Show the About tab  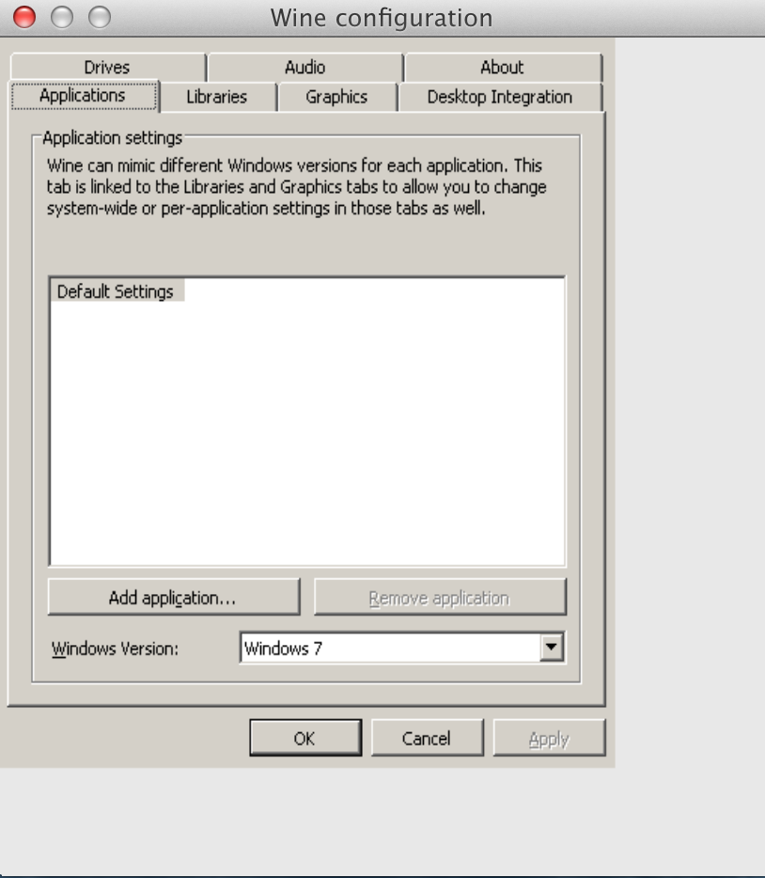(x=502, y=68)
